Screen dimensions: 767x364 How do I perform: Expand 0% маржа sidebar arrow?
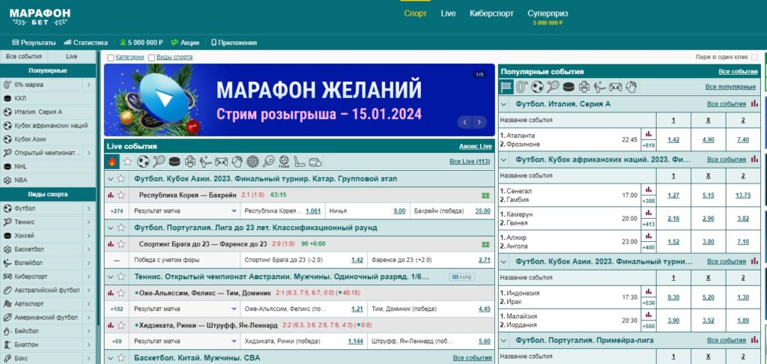(x=88, y=85)
